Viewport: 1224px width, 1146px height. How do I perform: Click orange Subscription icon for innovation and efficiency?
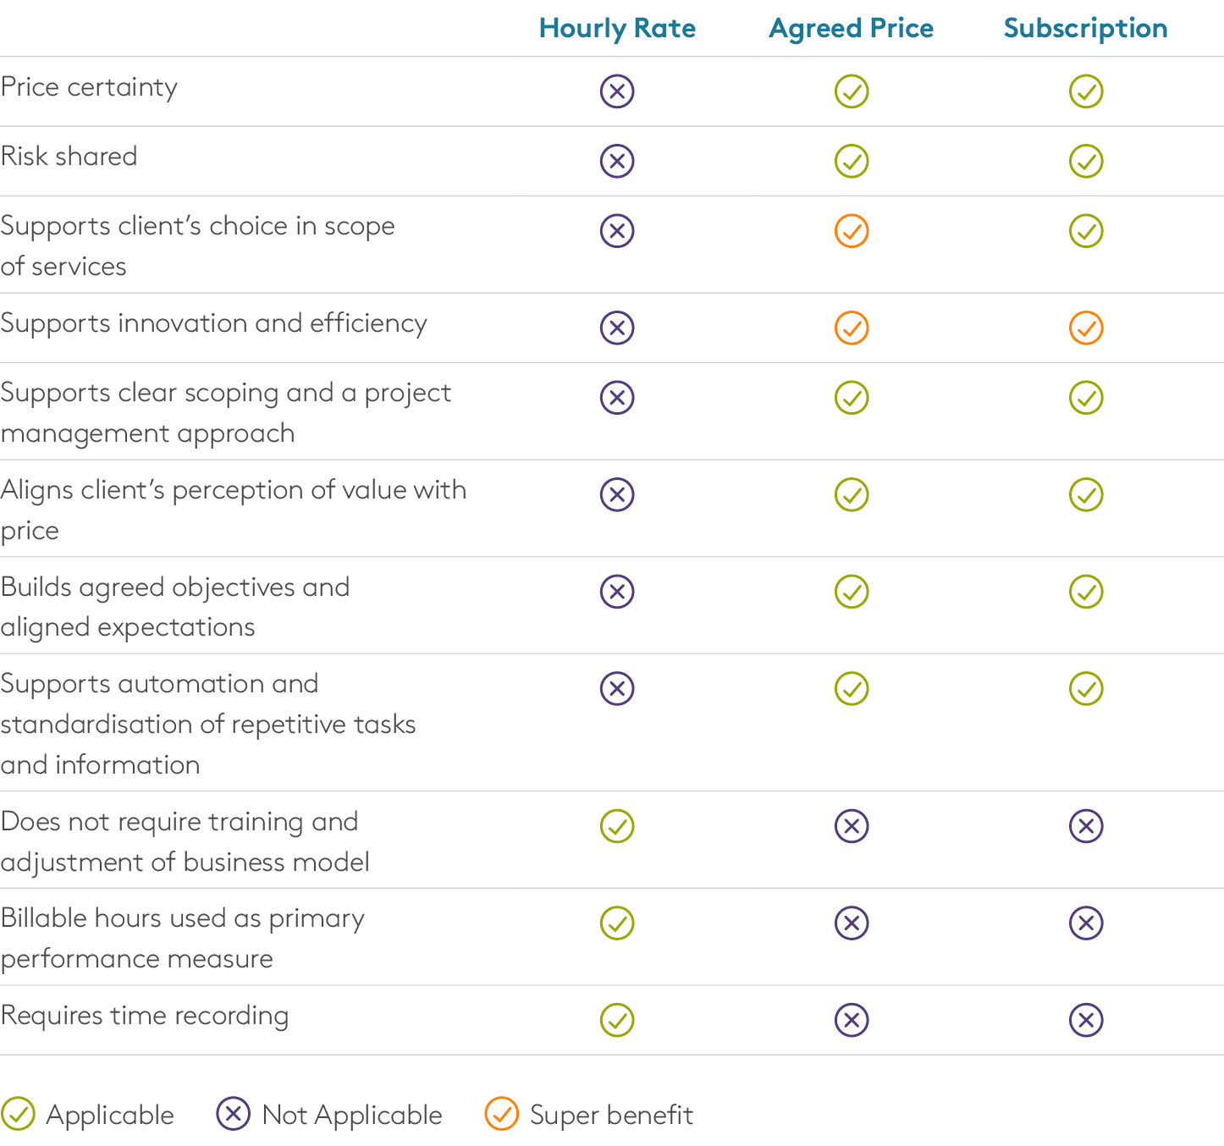tap(1086, 328)
